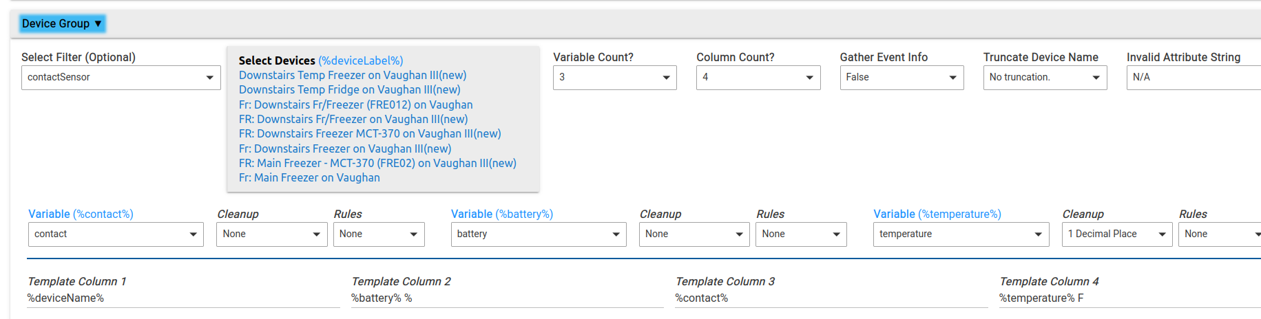1261x319 pixels.
Task: Open the Select Filter contactSensor dropdown
Action: [x=121, y=78]
